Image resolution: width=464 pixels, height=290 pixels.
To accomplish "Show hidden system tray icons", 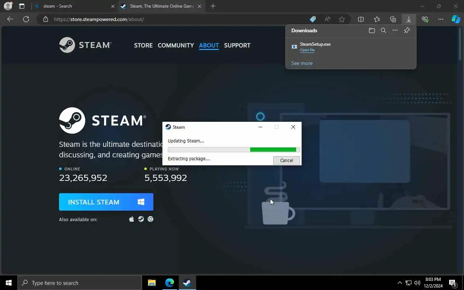I will 400,283.
